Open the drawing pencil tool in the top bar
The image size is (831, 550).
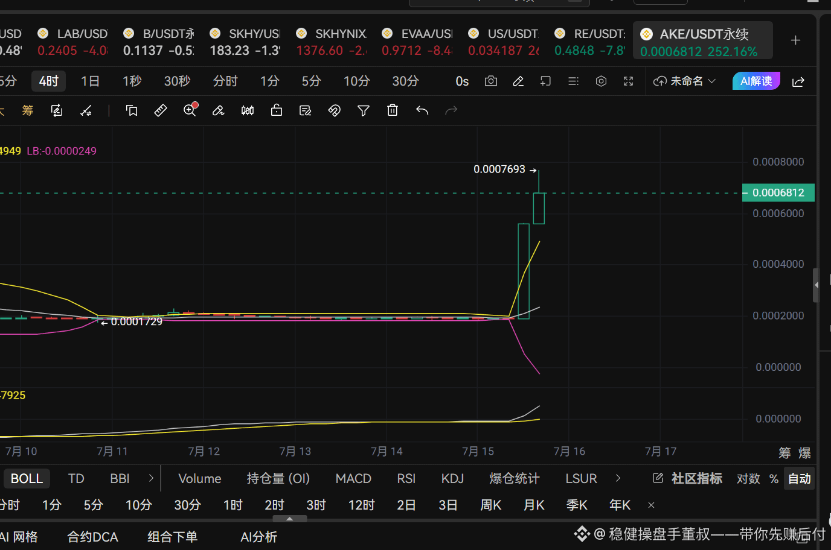(518, 81)
